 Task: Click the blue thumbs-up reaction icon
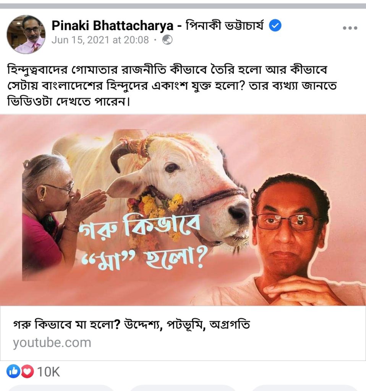(13, 372)
